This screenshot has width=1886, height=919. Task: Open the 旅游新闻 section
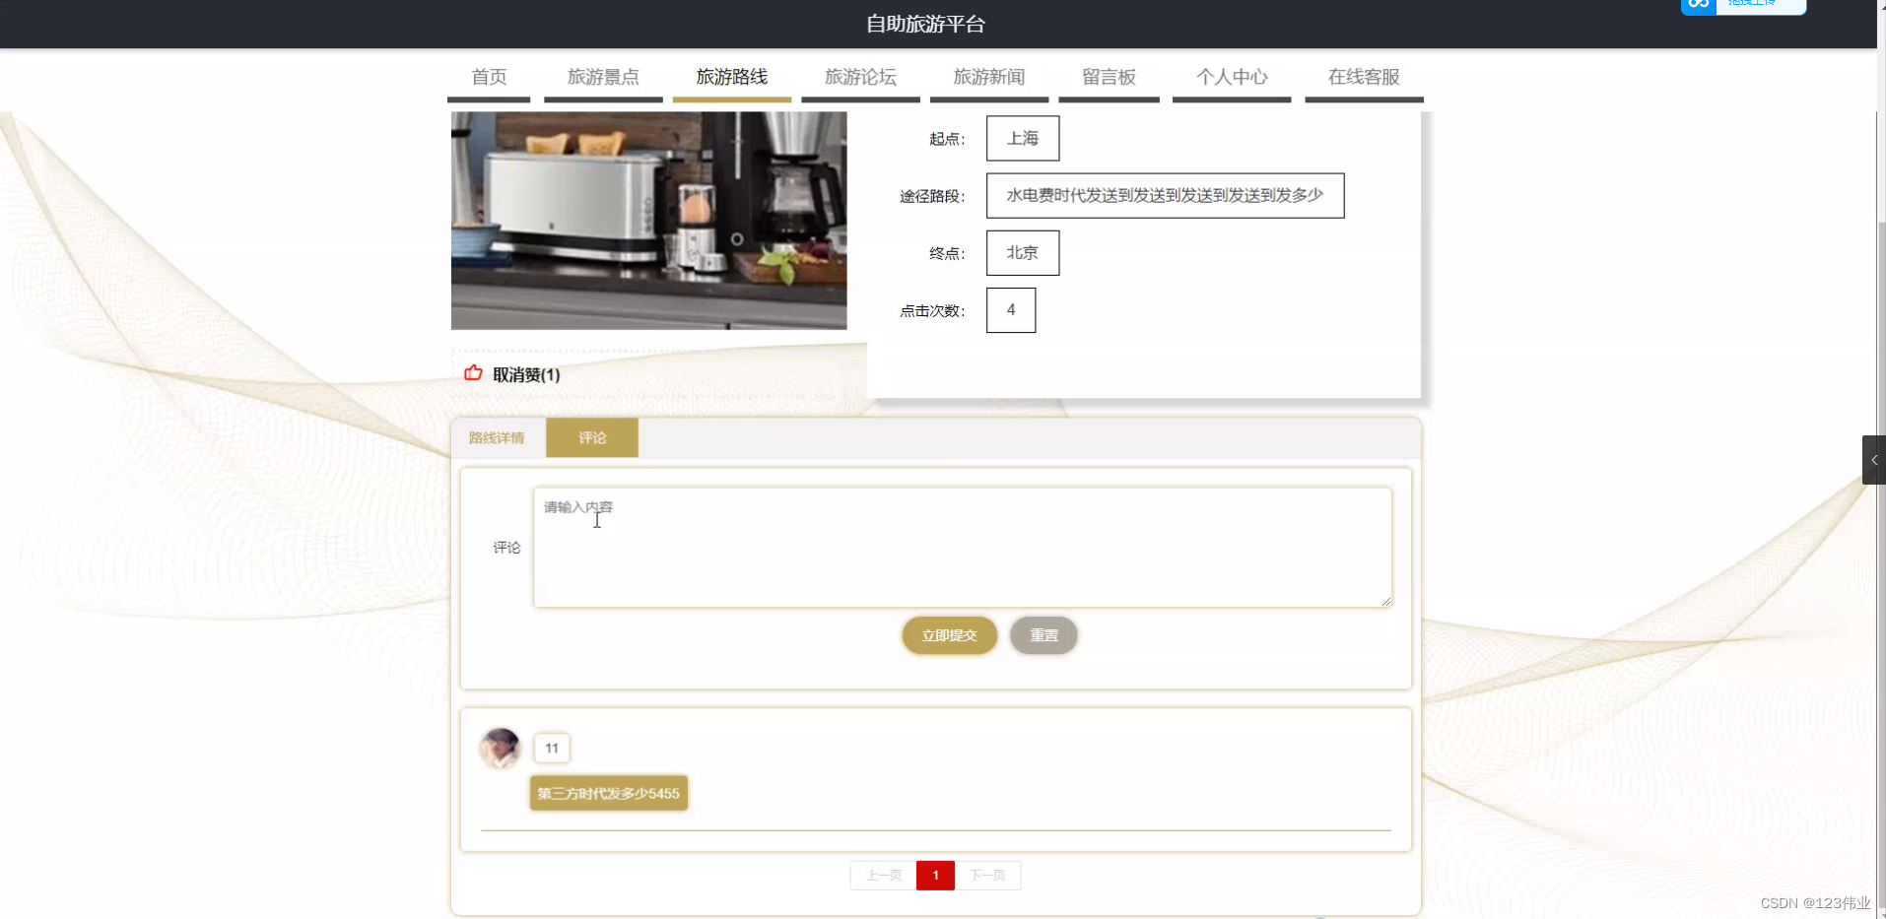[988, 77]
